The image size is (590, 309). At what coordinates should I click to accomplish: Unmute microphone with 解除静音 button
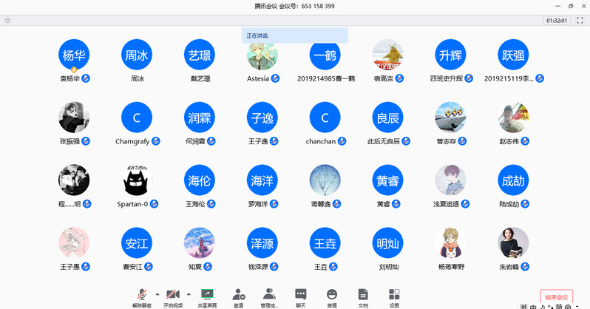tap(139, 294)
